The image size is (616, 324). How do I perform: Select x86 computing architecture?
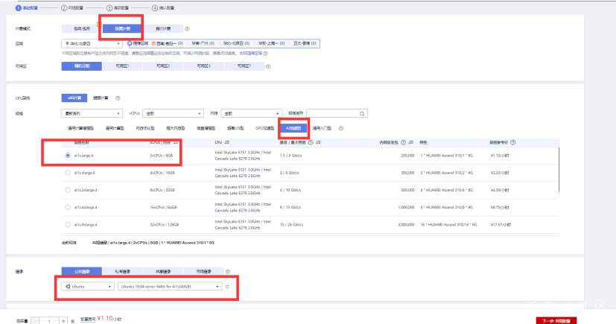74,98
